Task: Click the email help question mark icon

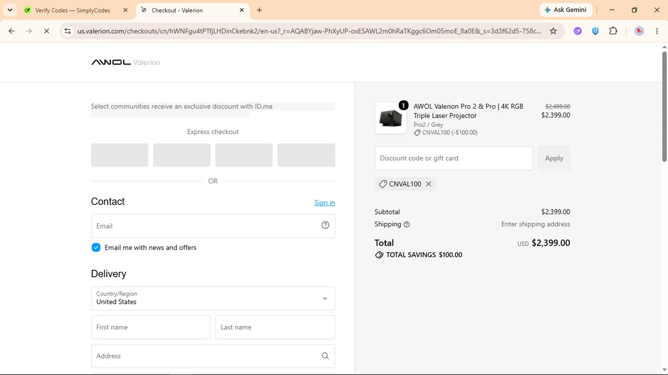Action: 326,225
